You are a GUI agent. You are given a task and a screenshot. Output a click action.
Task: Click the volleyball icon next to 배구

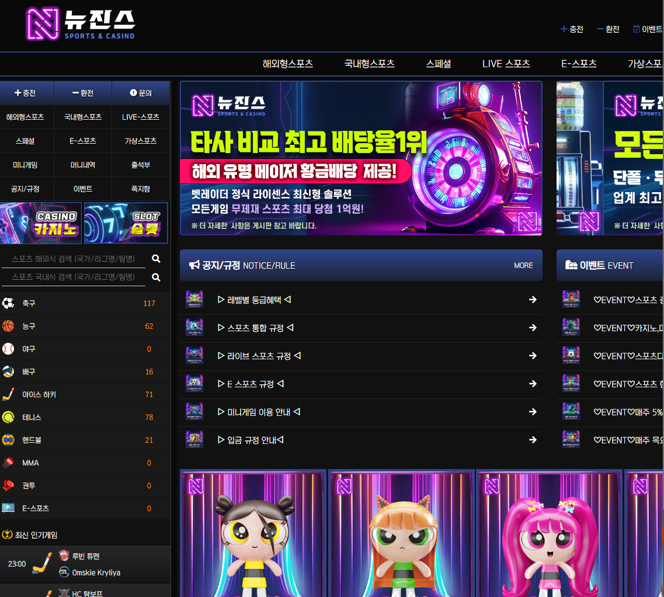pyautogui.click(x=8, y=372)
